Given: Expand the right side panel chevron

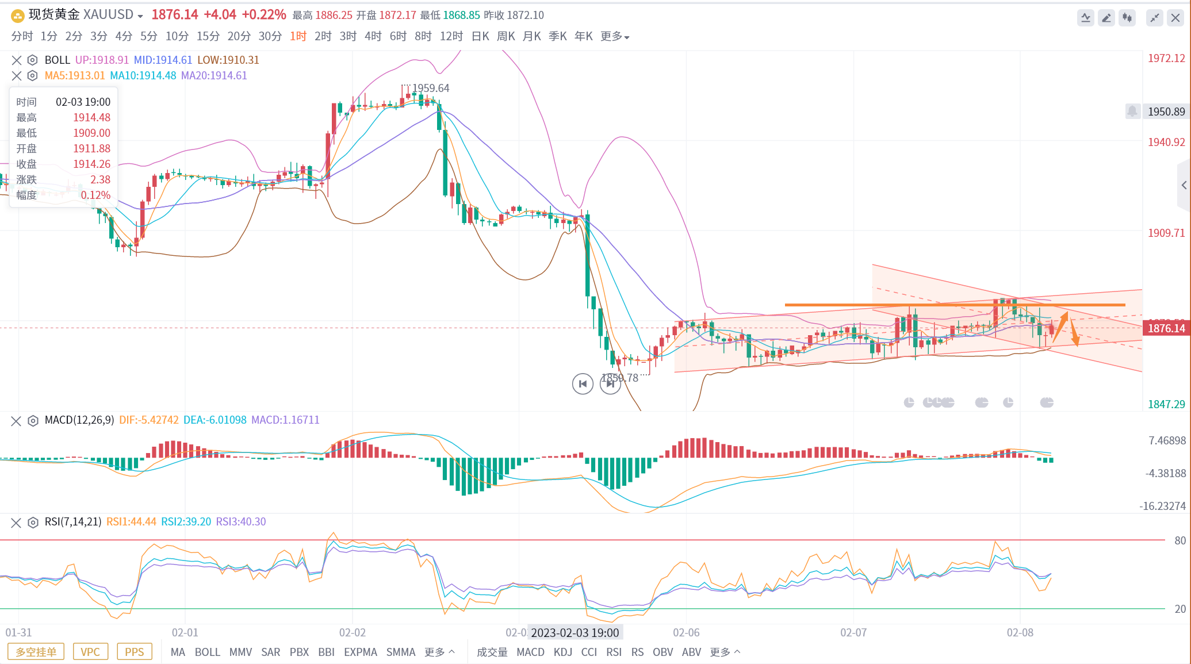Looking at the screenshot, I should (1184, 185).
